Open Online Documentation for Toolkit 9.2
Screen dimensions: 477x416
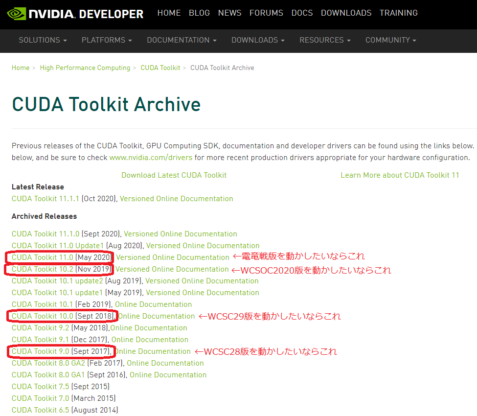click(x=149, y=328)
